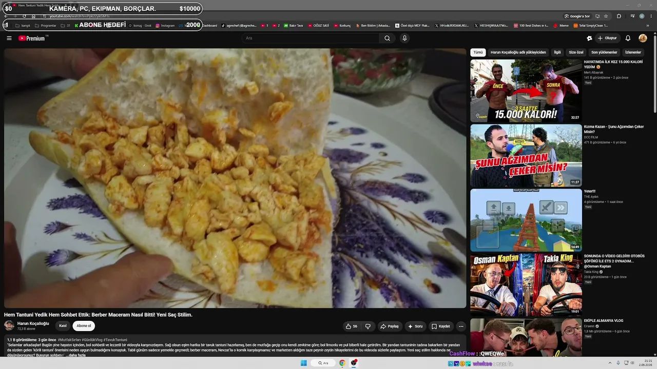The image size is (657, 369).
Task: Click the Paylaş share button
Action: 390,326
